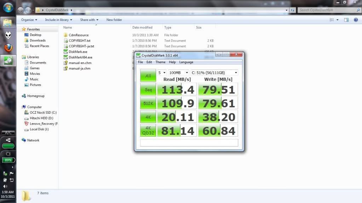This screenshot has width=362, height=203.
Task: Click Windows Explorer taskbar icon
Action: pyautogui.click(x=8, y=22)
